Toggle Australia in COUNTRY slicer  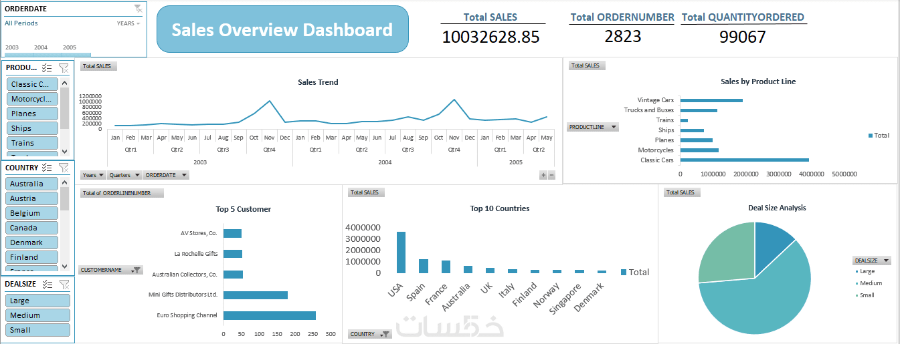coord(33,184)
